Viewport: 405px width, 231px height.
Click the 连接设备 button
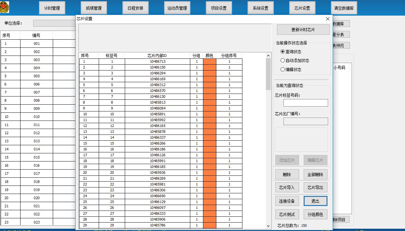click(x=287, y=201)
